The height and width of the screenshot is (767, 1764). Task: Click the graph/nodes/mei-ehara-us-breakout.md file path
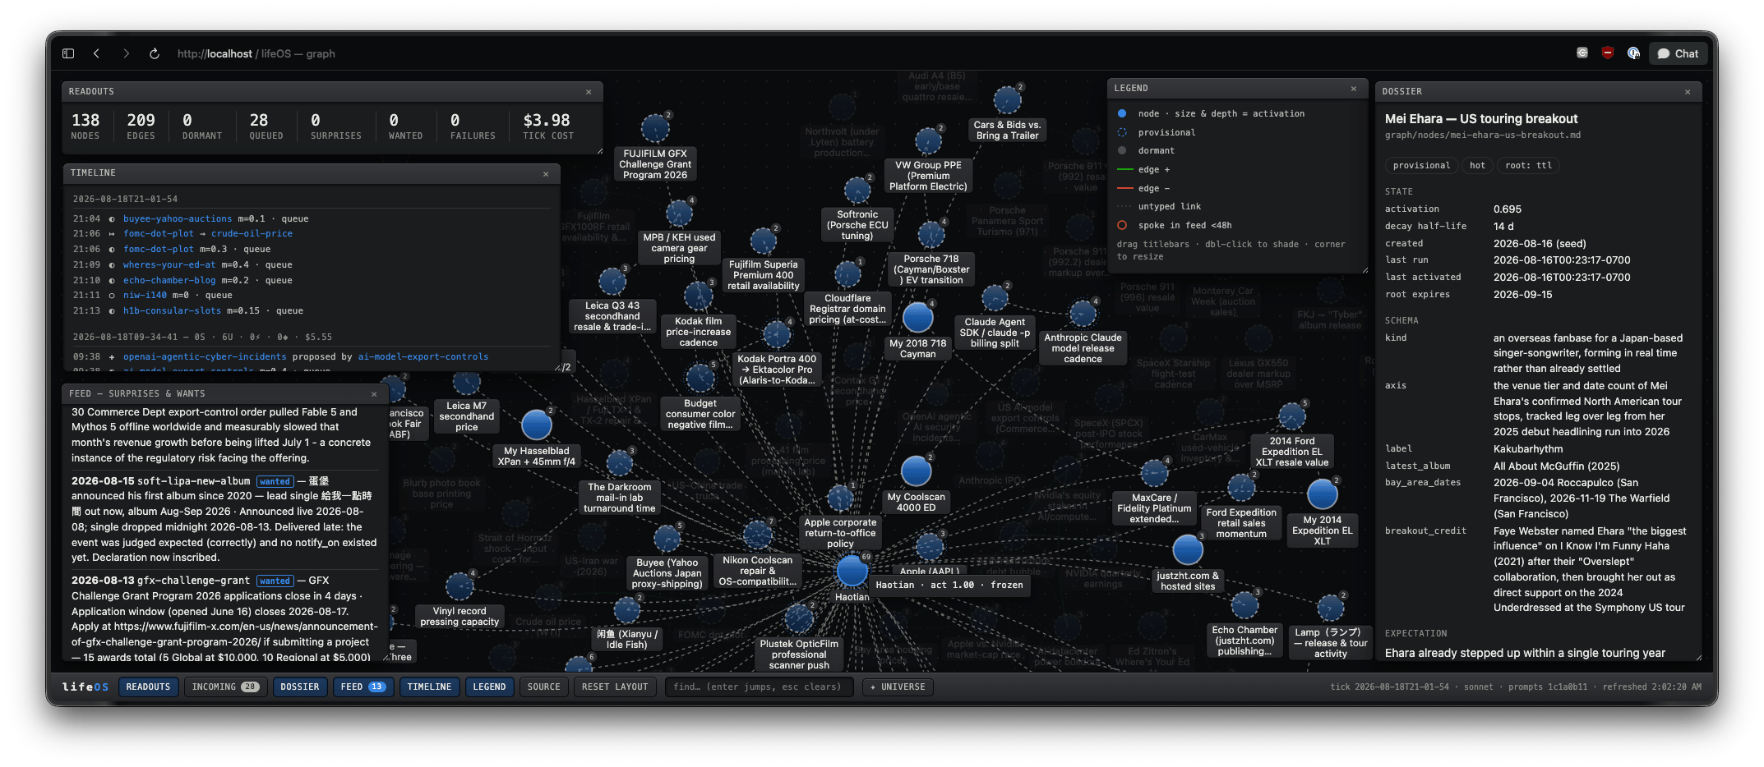click(1482, 135)
